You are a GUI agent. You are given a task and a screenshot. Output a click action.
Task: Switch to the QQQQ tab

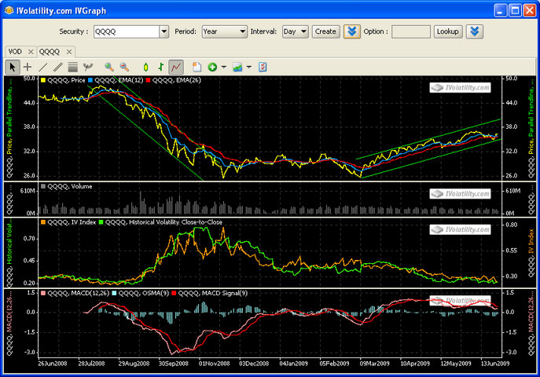tap(50, 52)
